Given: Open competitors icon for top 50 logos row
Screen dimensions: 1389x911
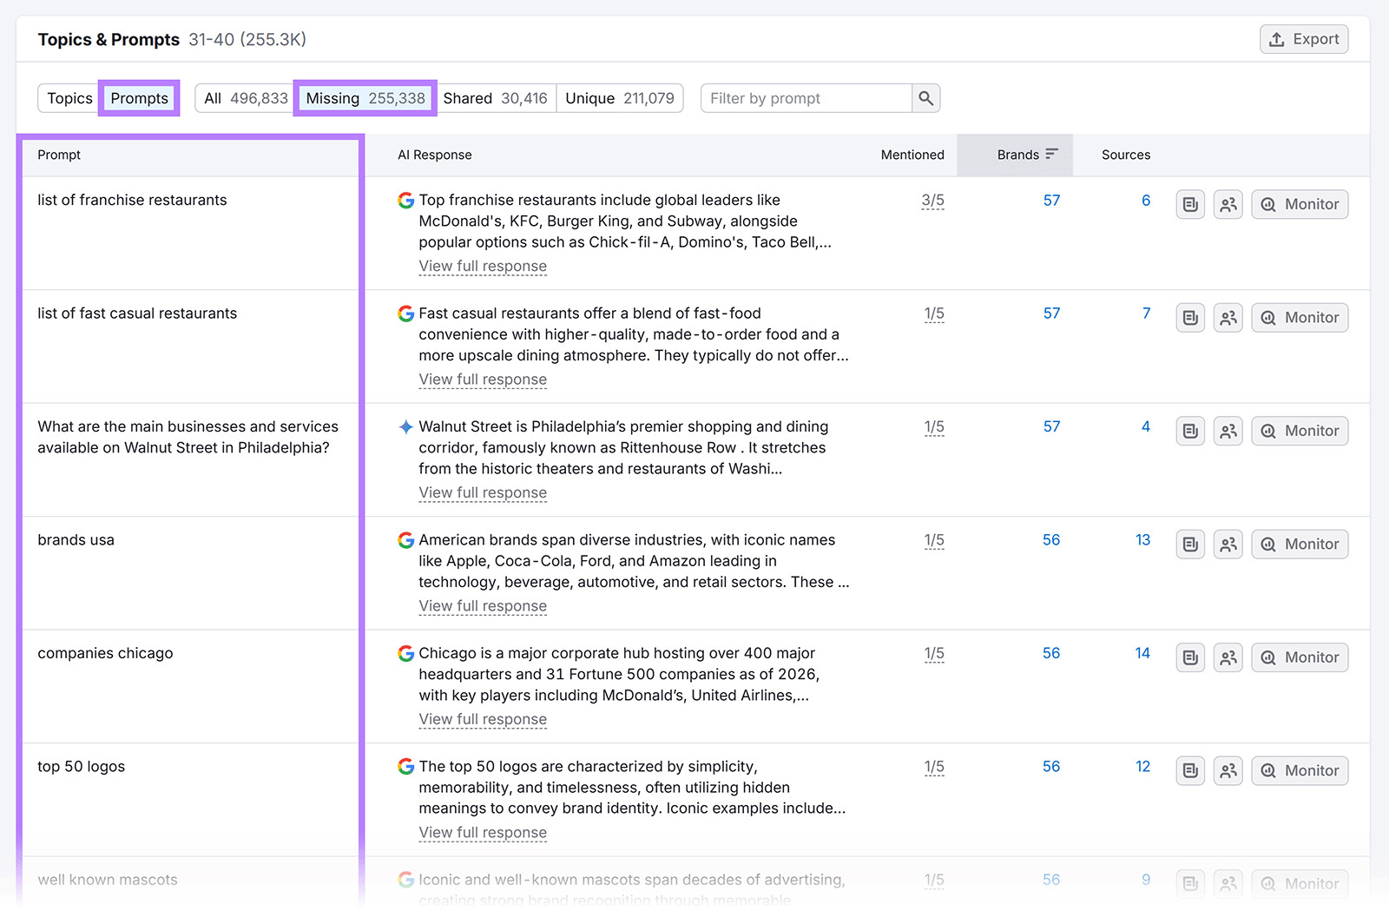Looking at the screenshot, I should coord(1228,770).
